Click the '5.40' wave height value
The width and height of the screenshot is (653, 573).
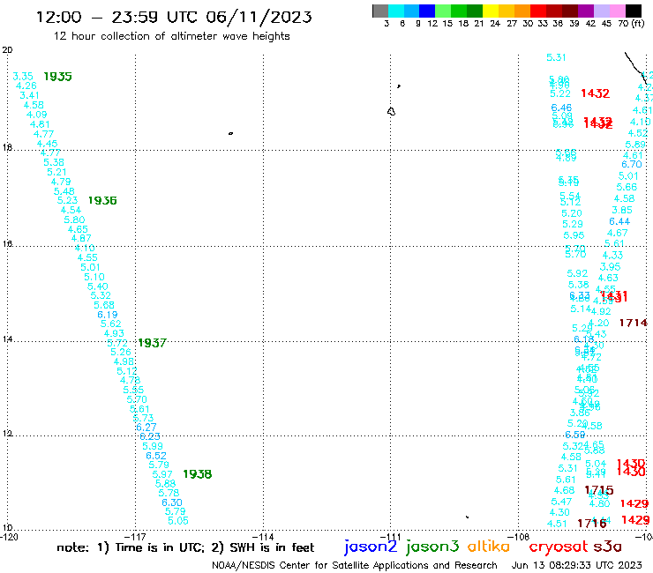(x=97, y=286)
